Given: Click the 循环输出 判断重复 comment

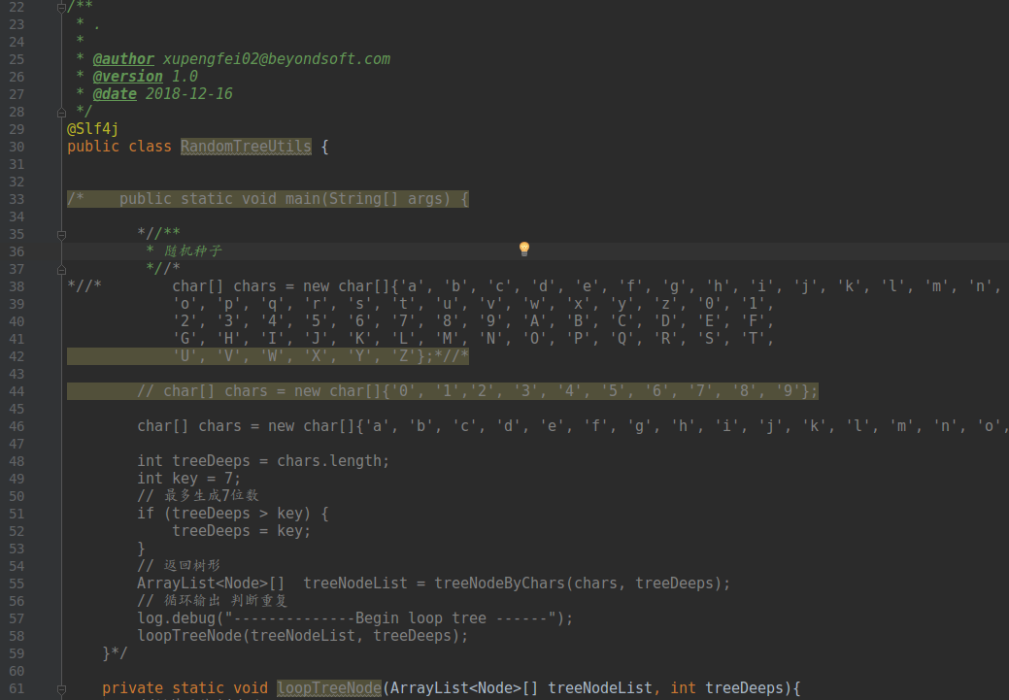Looking at the screenshot, I should tap(213, 600).
